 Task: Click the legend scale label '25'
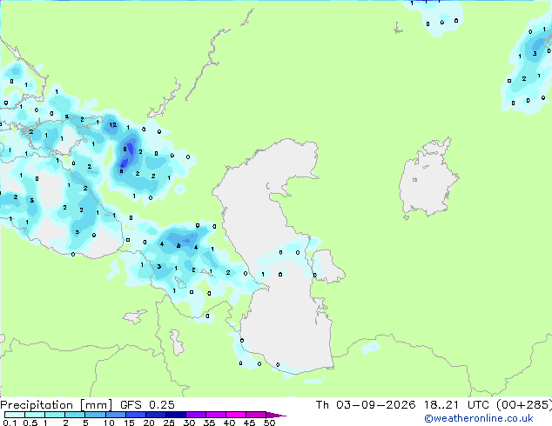coord(169,423)
